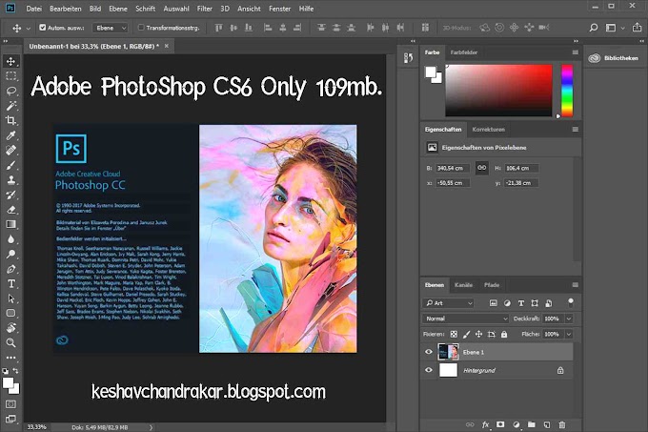This screenshot has height=432, width=648.
Task: Select the Rectangle shape tool
Action: pos(11,313)
